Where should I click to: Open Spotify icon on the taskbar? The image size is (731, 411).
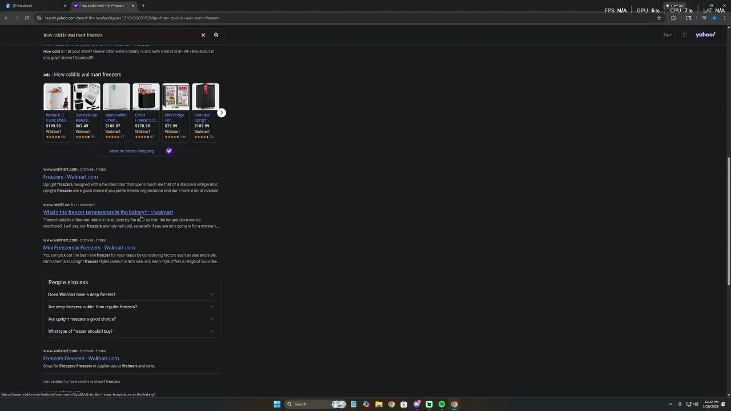click(x=441, y=404)
